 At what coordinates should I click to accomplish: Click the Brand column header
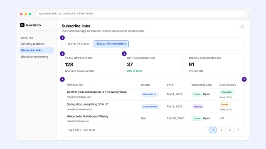click(145, 85)
